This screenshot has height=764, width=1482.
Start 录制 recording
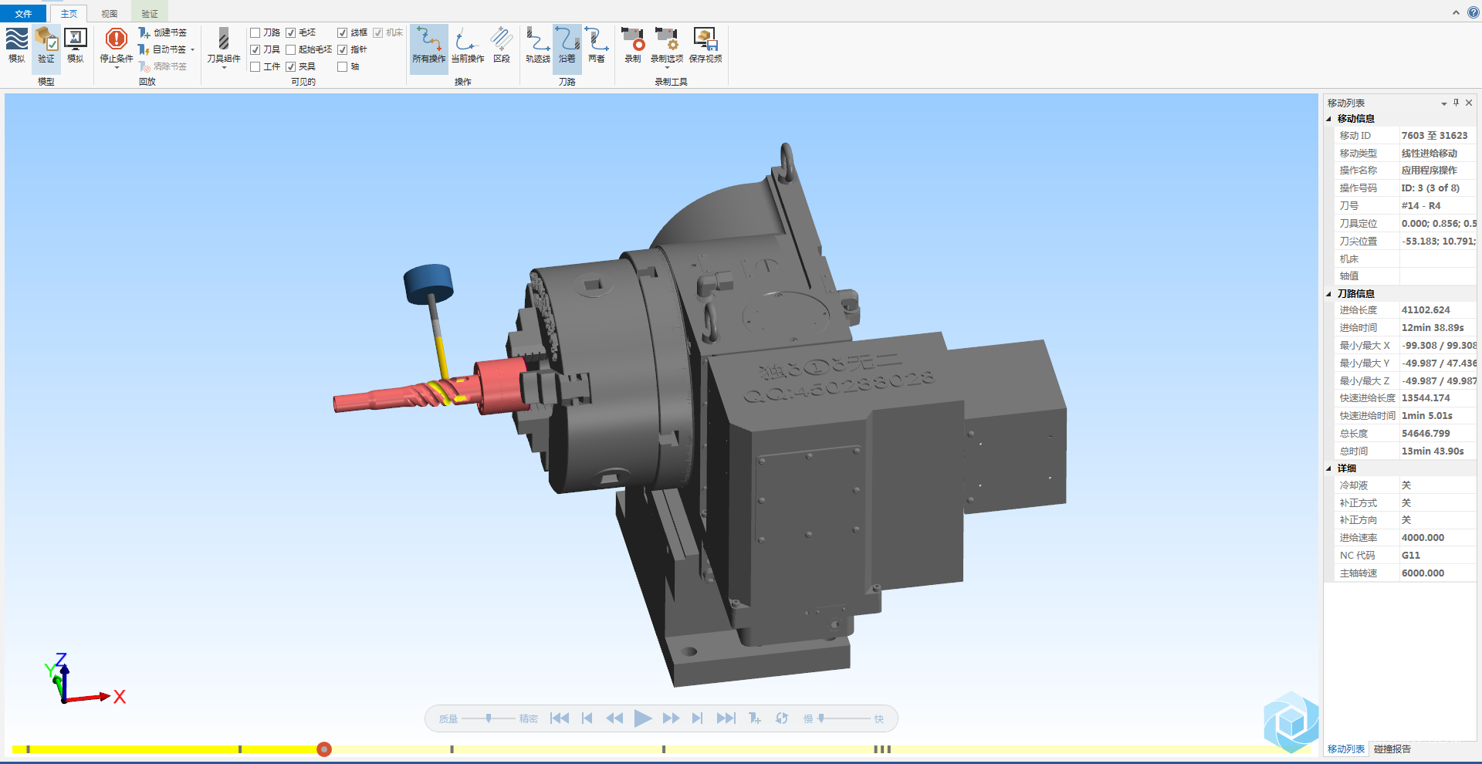coord(633,46)
